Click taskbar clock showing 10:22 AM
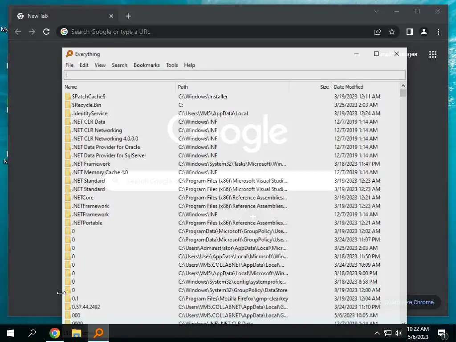This screenshot has width=456, height=342. coord(418,333)
